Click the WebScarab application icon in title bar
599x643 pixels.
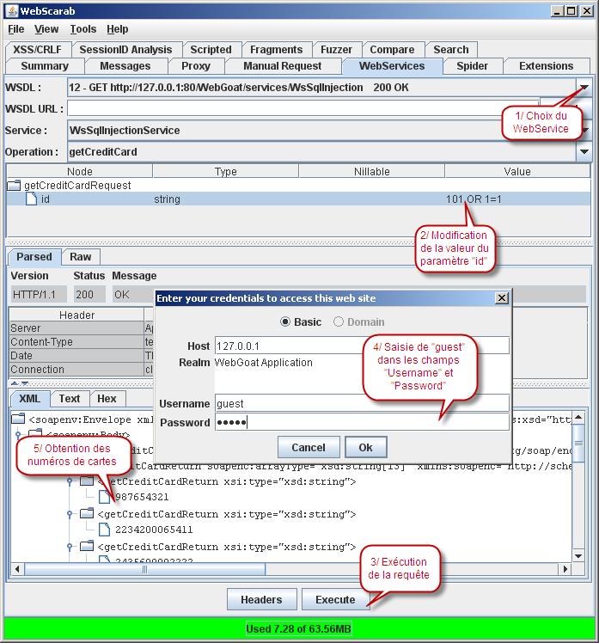(11, 11)
